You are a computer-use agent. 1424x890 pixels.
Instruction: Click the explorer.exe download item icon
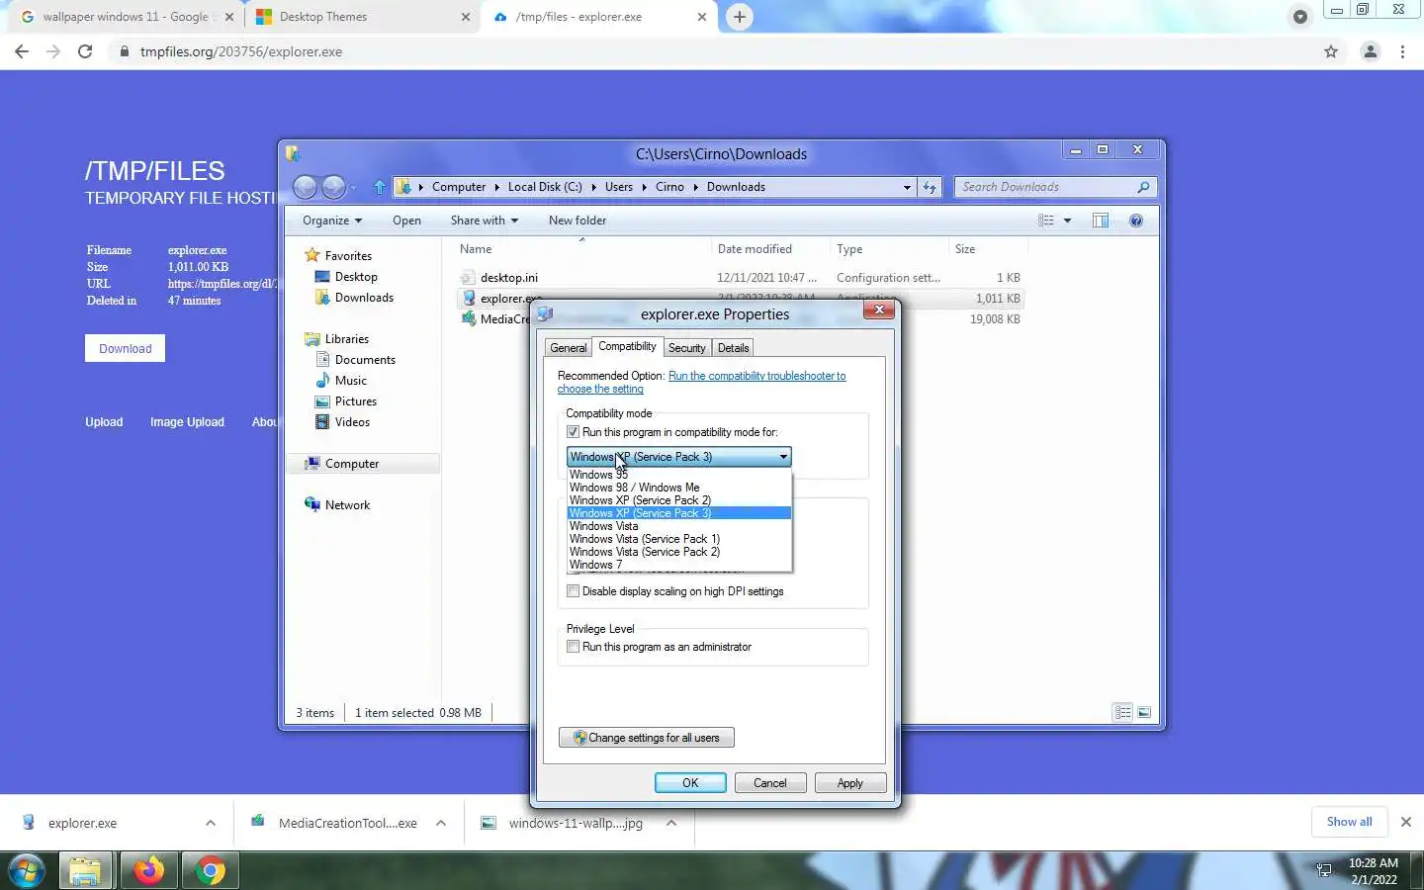pos(29,822)
